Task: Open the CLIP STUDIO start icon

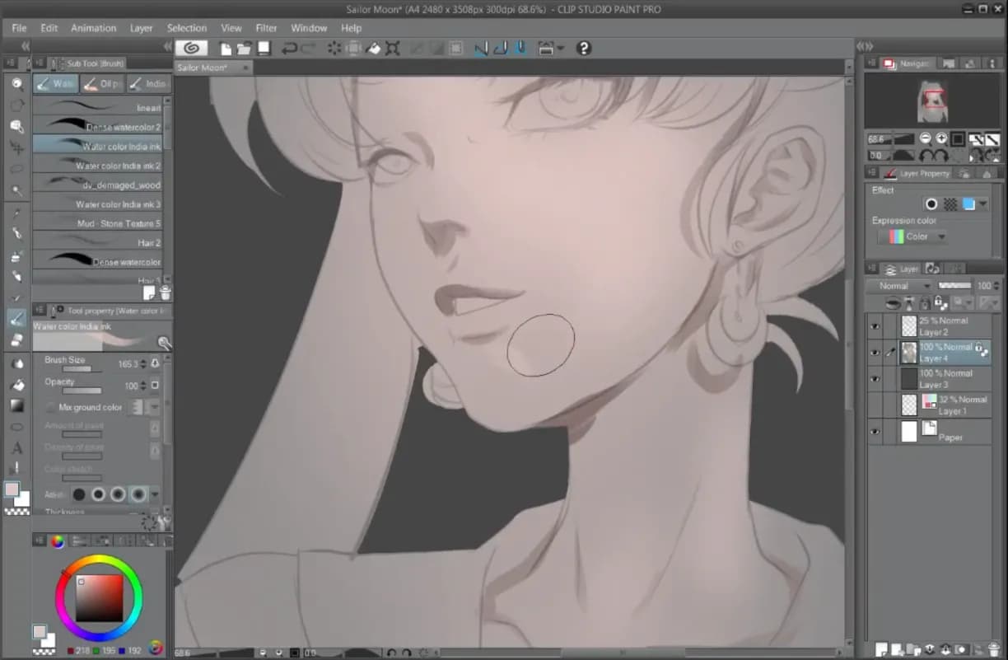Action: click(x=191, y=49)
